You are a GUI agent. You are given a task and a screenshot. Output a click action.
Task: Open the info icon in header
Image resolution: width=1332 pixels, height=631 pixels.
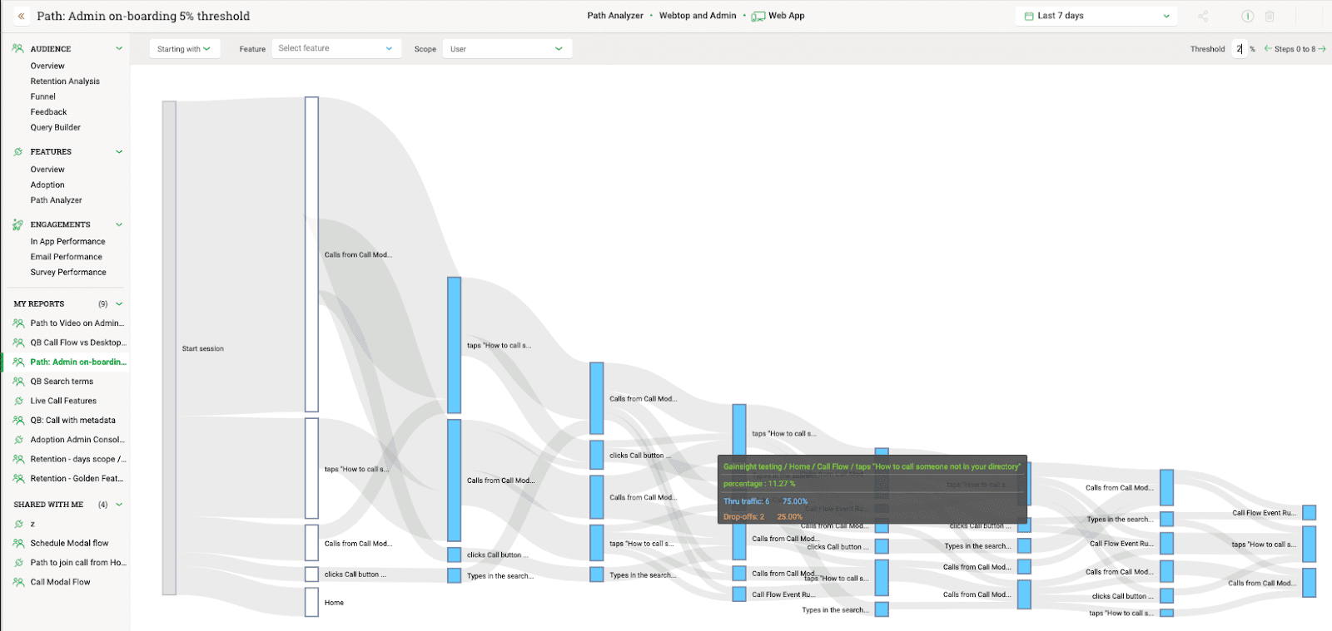1247,16
